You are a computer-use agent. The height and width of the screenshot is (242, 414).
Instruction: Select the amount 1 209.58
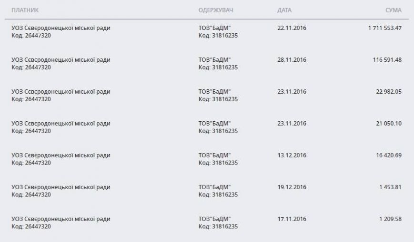[390, 219]
